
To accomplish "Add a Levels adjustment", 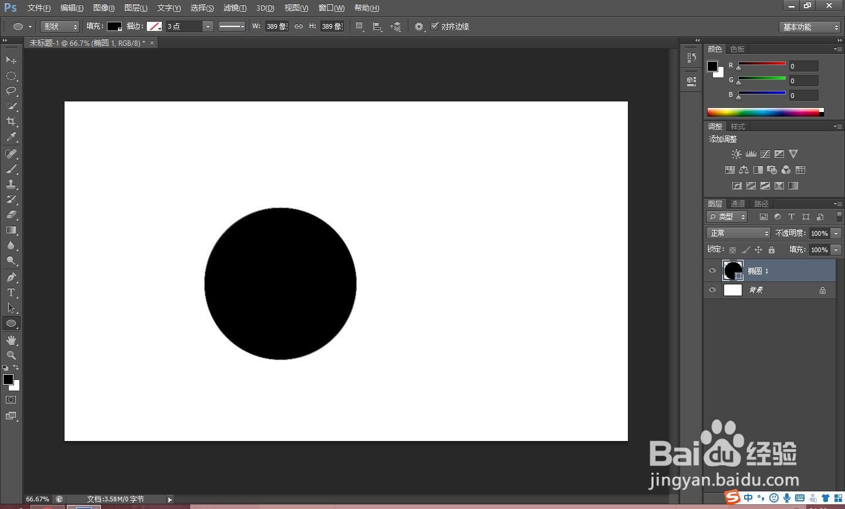I will tap(751, 154).
